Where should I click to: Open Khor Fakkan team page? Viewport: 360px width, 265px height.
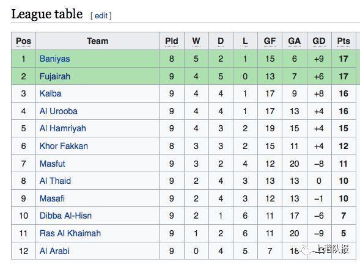64,146
